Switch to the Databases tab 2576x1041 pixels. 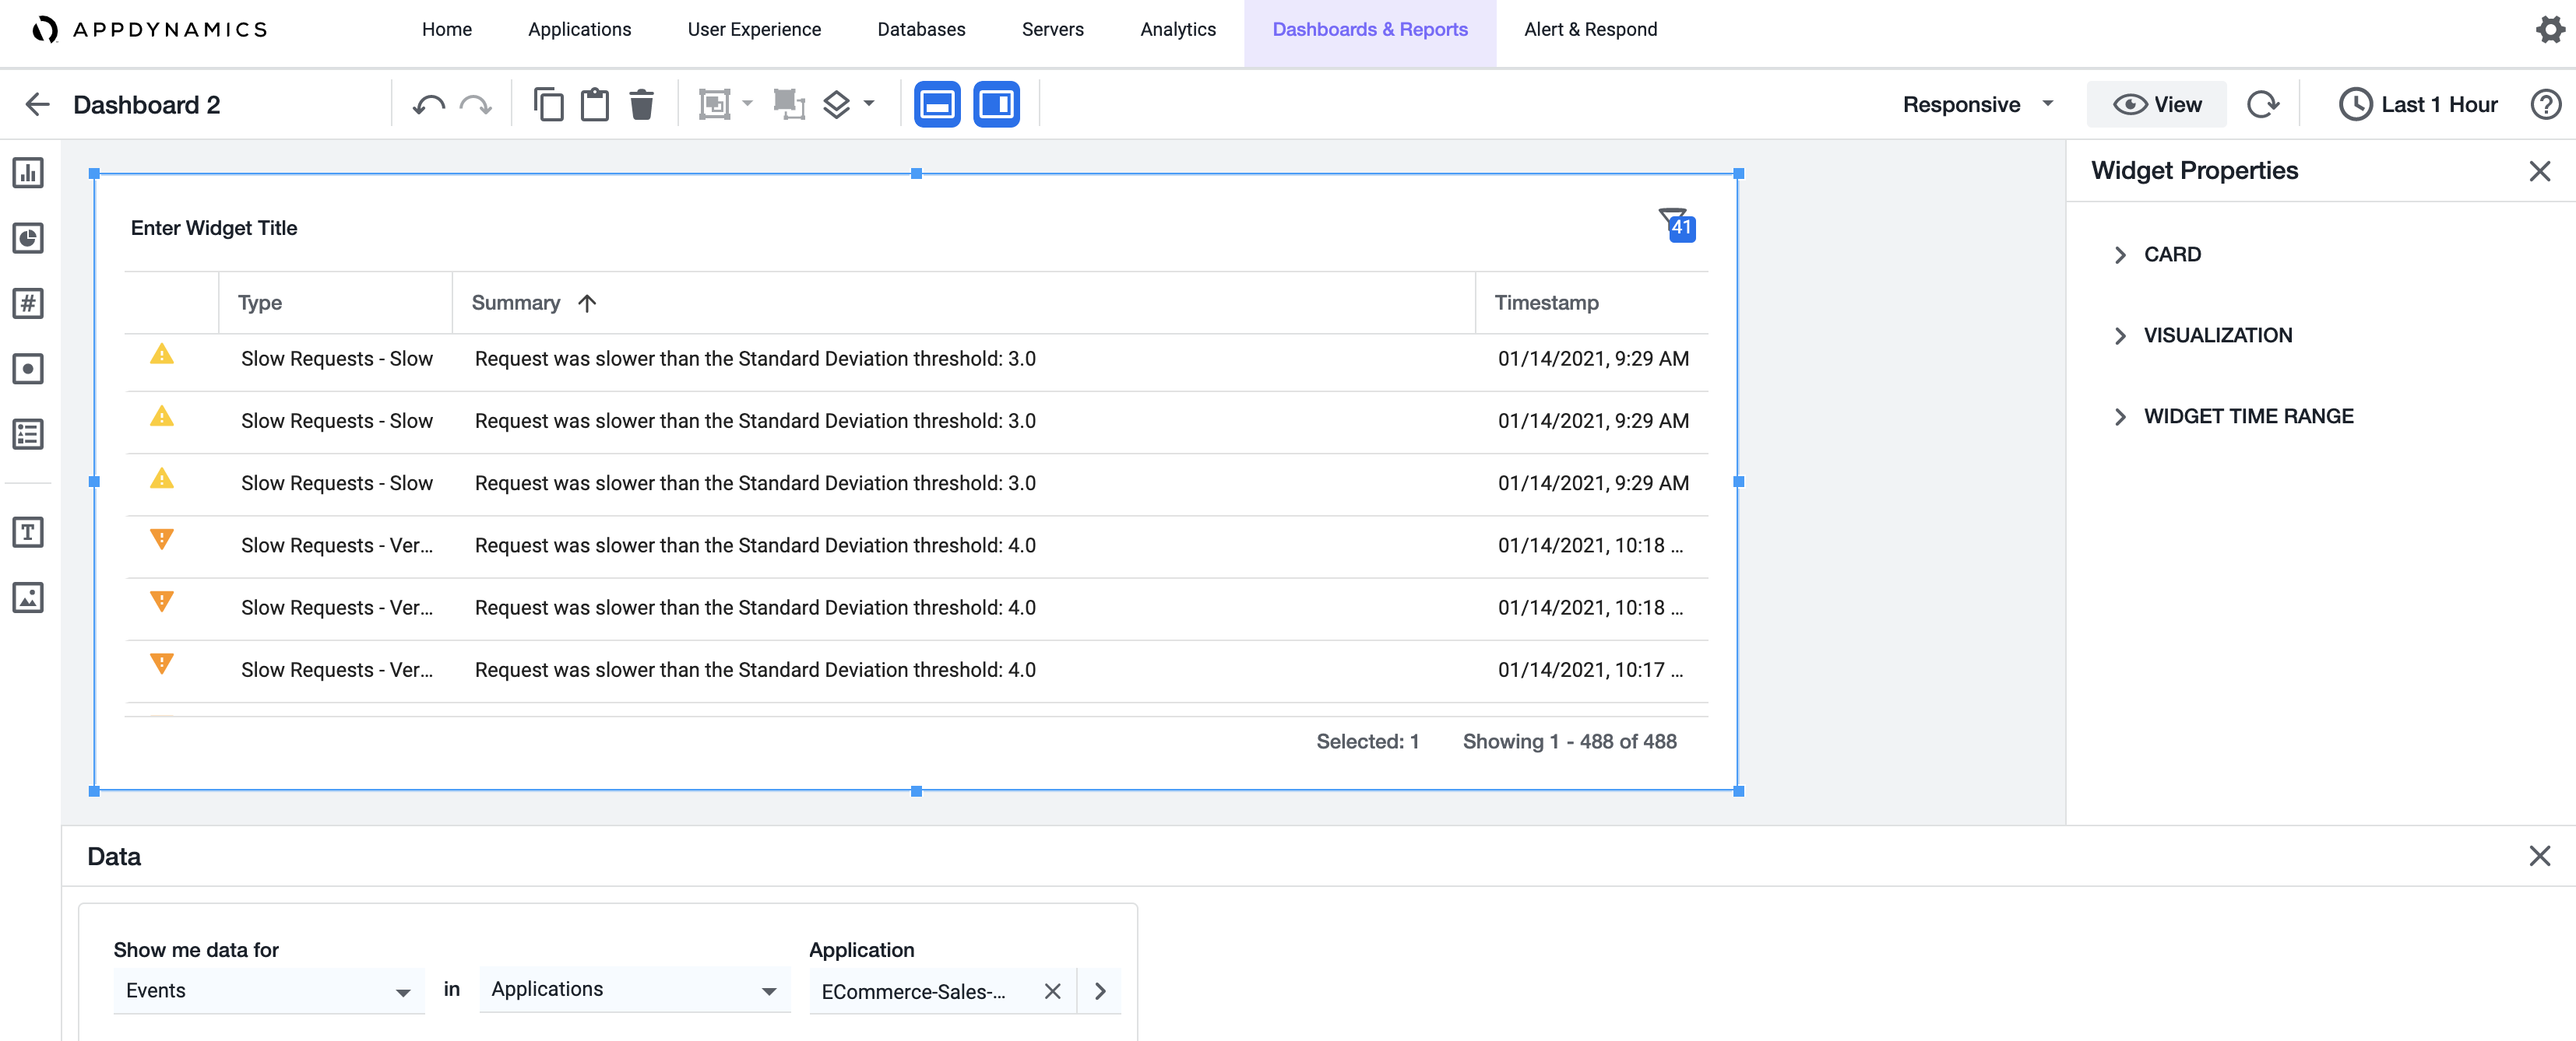921,30
